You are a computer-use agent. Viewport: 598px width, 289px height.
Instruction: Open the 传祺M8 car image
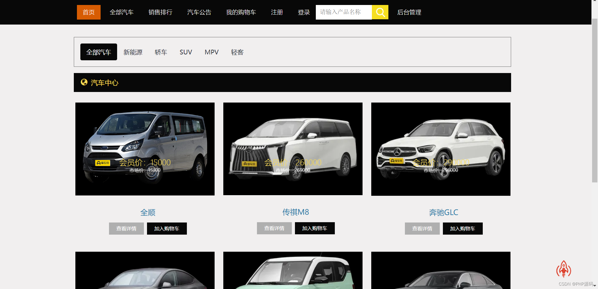click(x=293, y=149)
